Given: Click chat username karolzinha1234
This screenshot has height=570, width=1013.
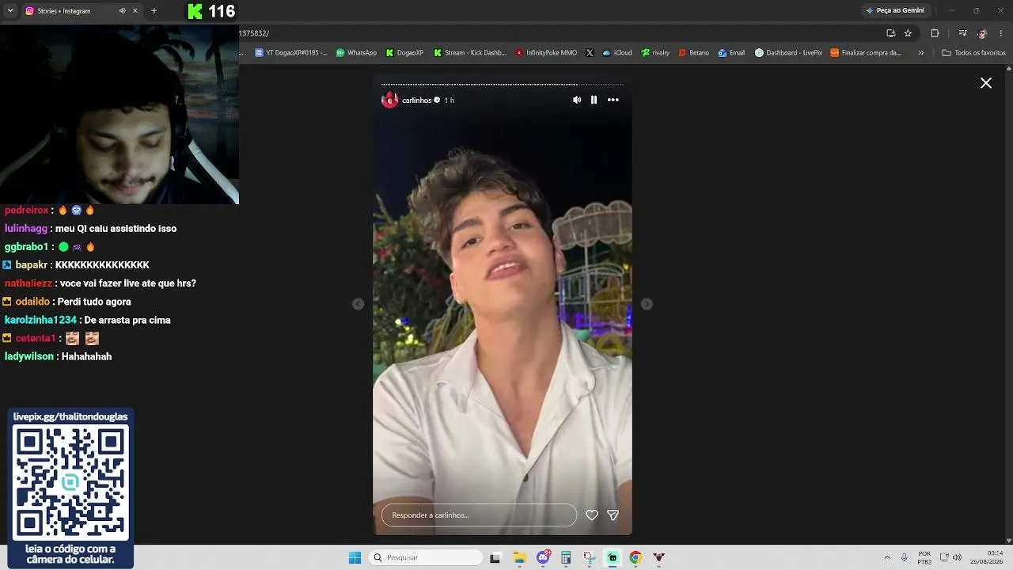Looking at the screenshot, I should (40, 320).
